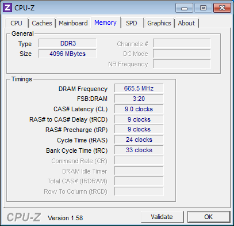Switch to the CPU tab
The height and width of the screenshot is (226, 234).
[x=17, y=23]
